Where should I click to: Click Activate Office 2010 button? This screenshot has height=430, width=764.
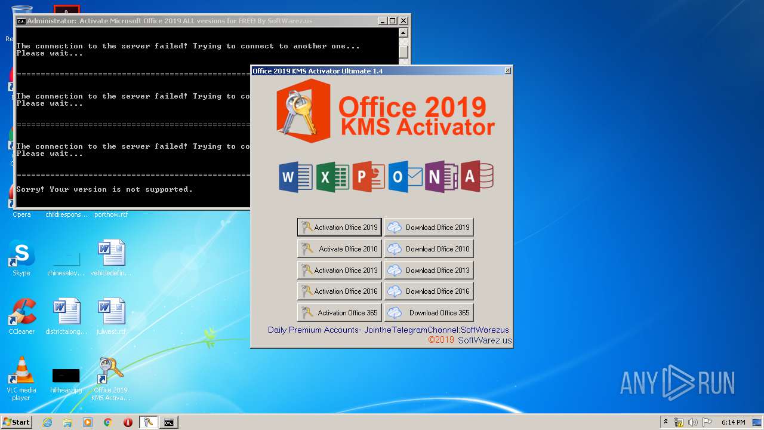click(339, 248)
